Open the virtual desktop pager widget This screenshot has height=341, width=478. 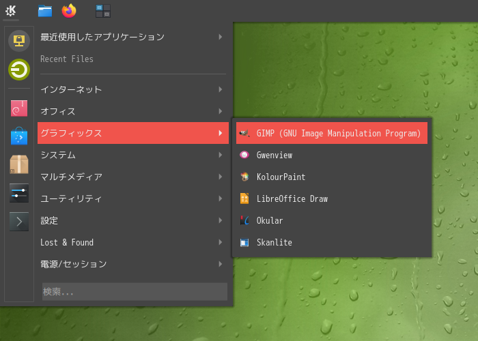tap(103, 11)
